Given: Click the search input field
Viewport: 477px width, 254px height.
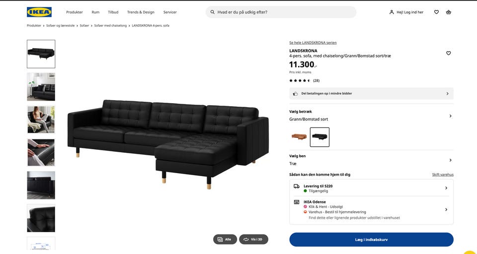Looking at the screenshot, I should pos(283,12).
